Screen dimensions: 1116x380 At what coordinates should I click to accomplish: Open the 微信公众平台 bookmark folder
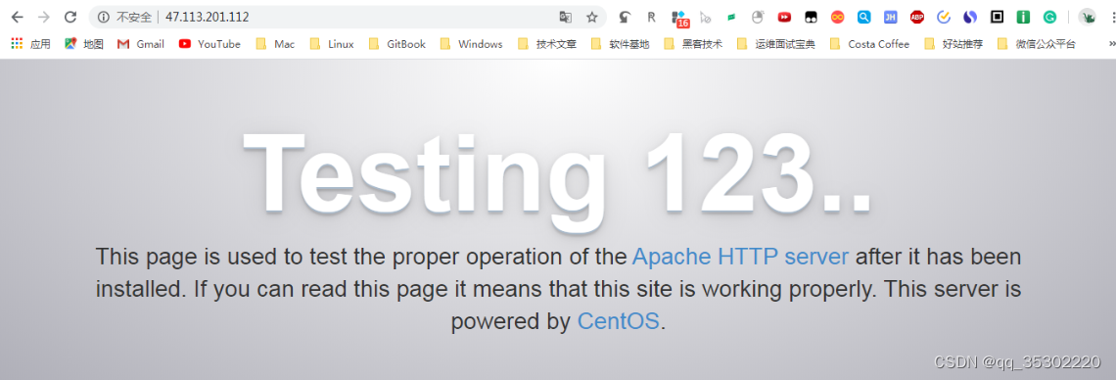pyautogui.click(x=1037, y=44)
